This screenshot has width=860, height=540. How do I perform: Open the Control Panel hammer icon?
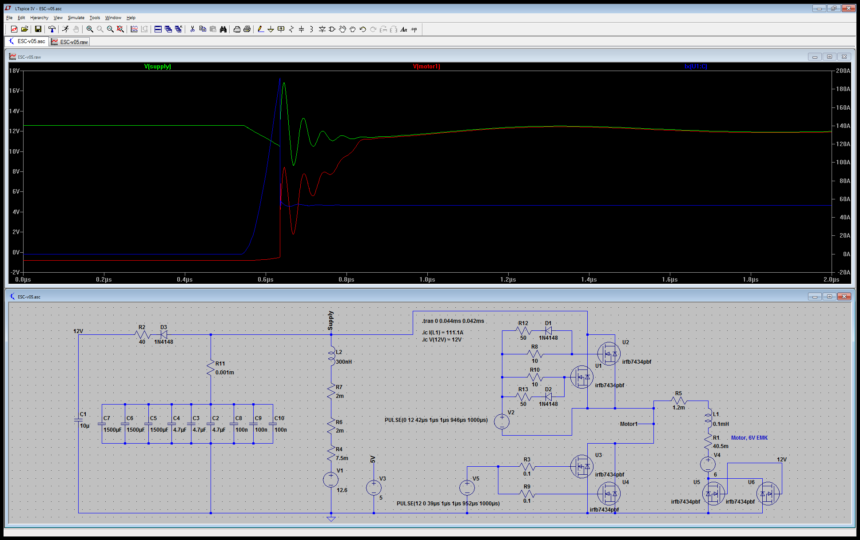[x=52, y=29]
